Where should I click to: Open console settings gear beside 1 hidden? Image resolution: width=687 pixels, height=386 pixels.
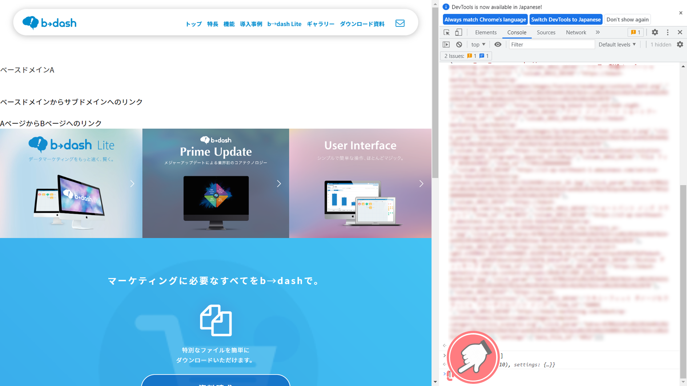(x=680, y=44)
